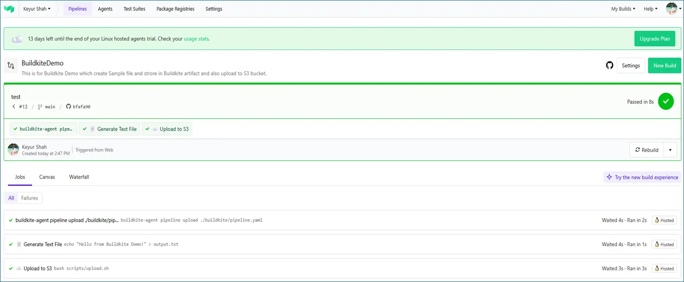684x282 pixels.
Task: Try the new build experience
Action: click(642, 177)
